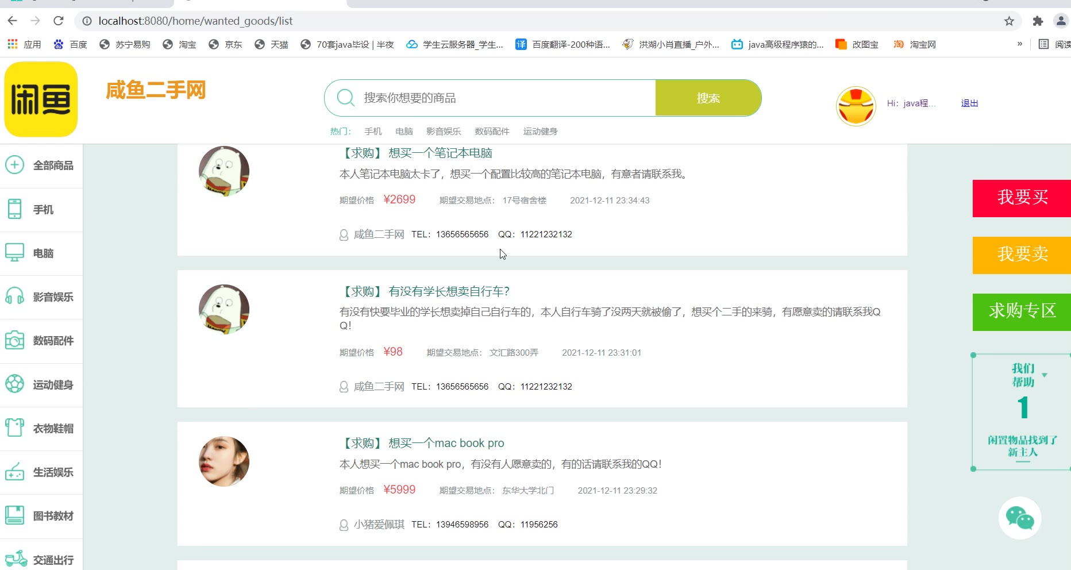1071x570 pixels.
Task: Open the 70套java毕设 bookmark
Action: coord(347,44)
